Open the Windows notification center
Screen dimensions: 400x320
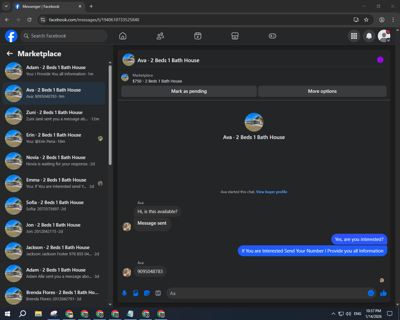(x=390, y=314)
